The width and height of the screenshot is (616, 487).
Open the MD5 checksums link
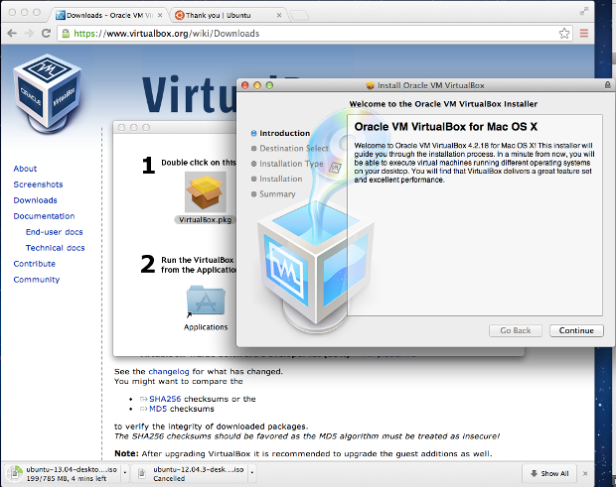pyautogui.click(x=158, y=409)
